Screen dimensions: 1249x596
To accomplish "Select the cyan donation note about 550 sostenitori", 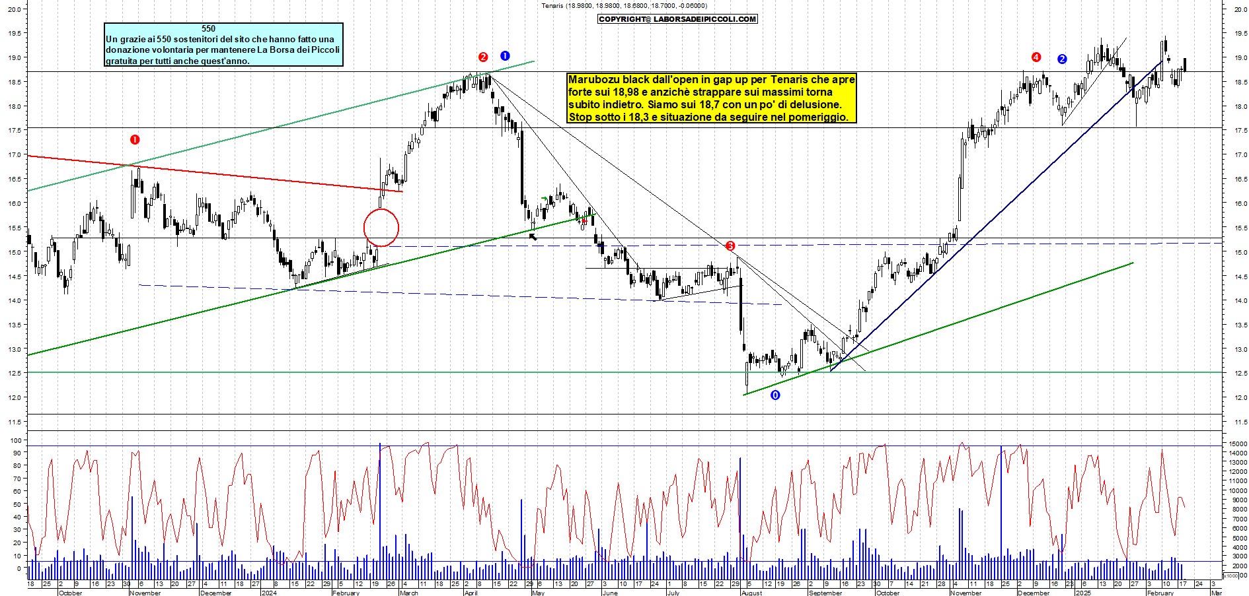I will [x=223, y=45].
